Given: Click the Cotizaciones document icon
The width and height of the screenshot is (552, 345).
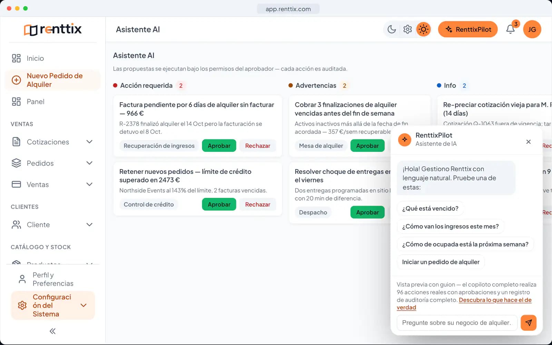Looking at the screenshot, I should (x=16, y=142).
